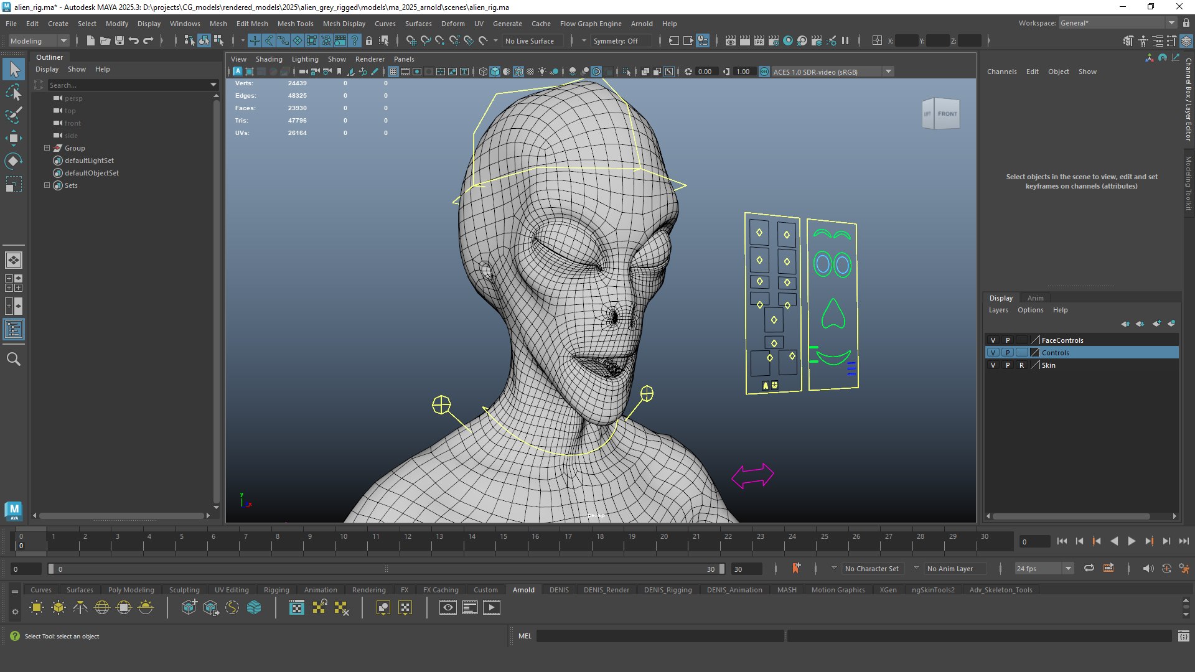Click frame 15 on the time slider
Screen dimensions: 1195x672
click(503, 541)
